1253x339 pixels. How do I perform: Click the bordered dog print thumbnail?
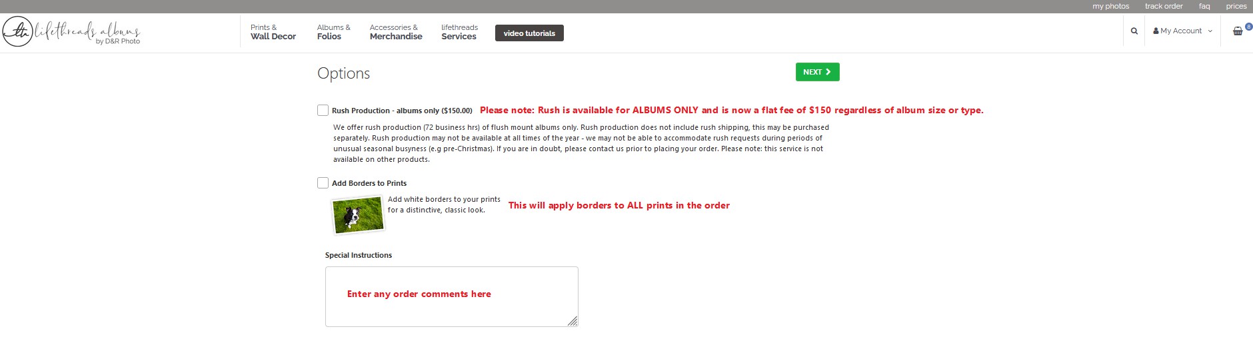(359, 215)
